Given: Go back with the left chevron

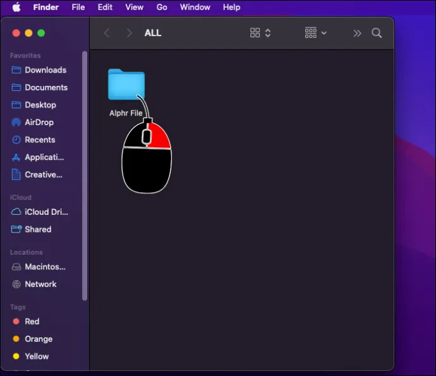Looking at the screenshot, I should click(x=107, y=33).
